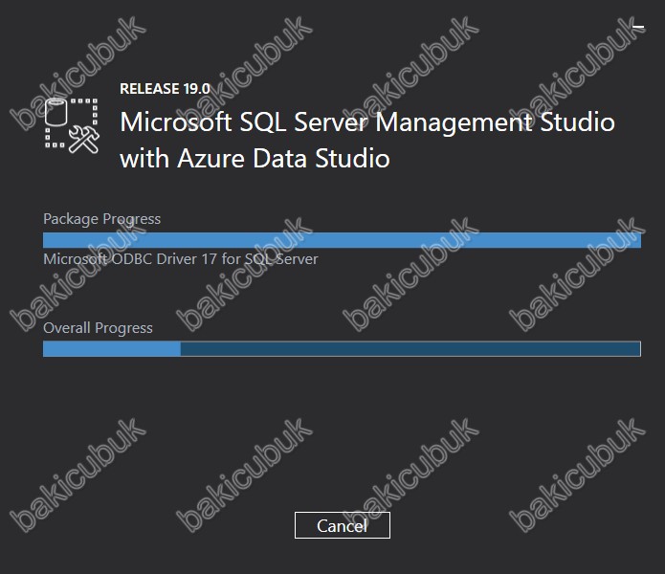
Task: Click the Microsoft SQL Server Management Studio title
Action: 367,122
